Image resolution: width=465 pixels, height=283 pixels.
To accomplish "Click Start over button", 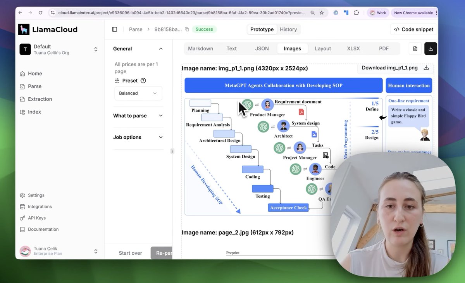I will 130,253.
